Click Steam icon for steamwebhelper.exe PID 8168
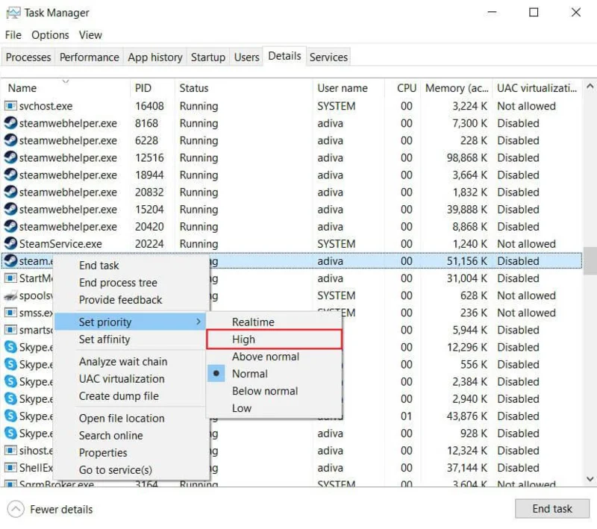This screenshot has height=529, width=597. pos(10,123)
